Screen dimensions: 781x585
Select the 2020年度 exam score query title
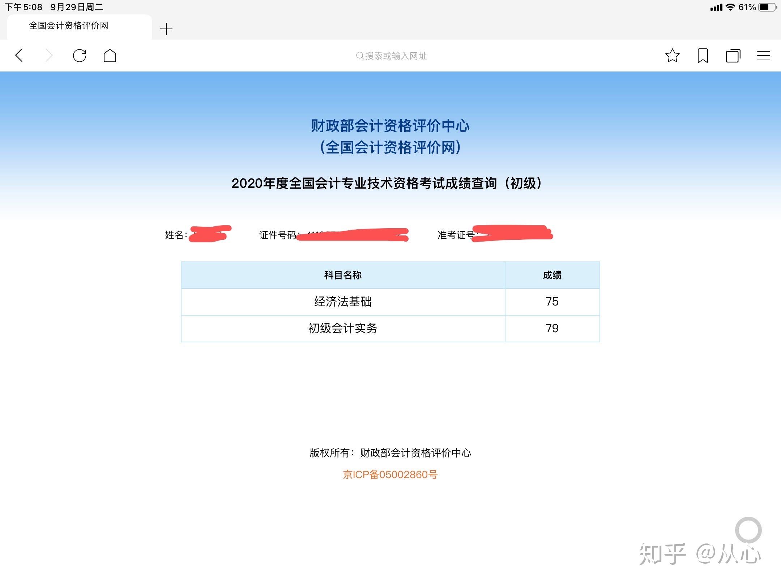pyautogui.click(x=388, y=183)
